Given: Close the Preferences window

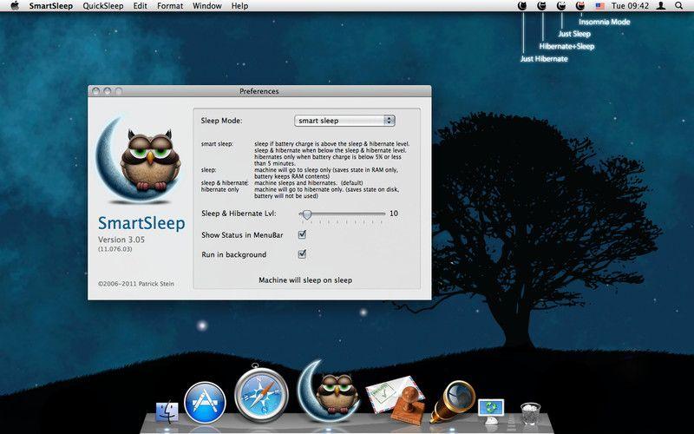Looking at the screenshot, I should [95, 91].
